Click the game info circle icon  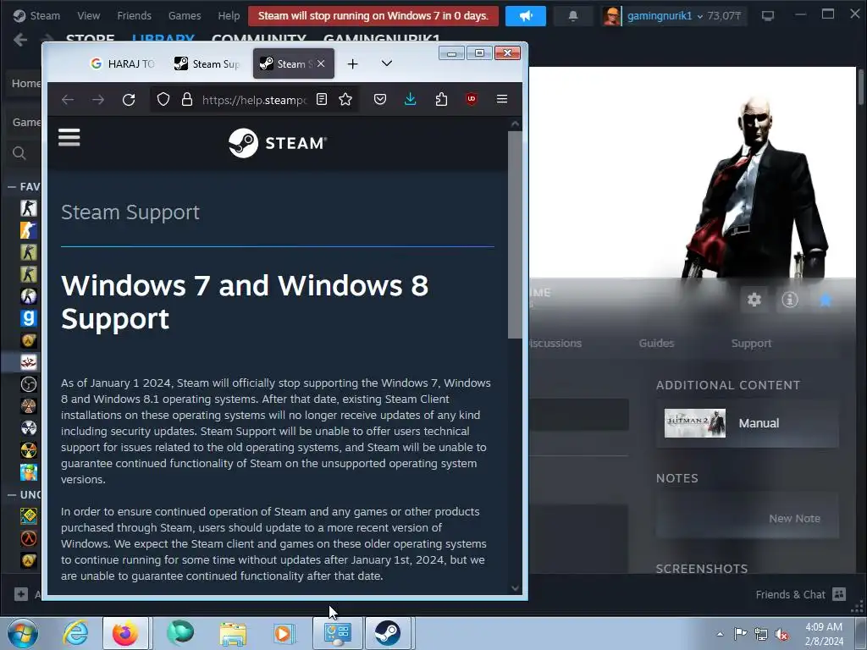coord(790,300)
